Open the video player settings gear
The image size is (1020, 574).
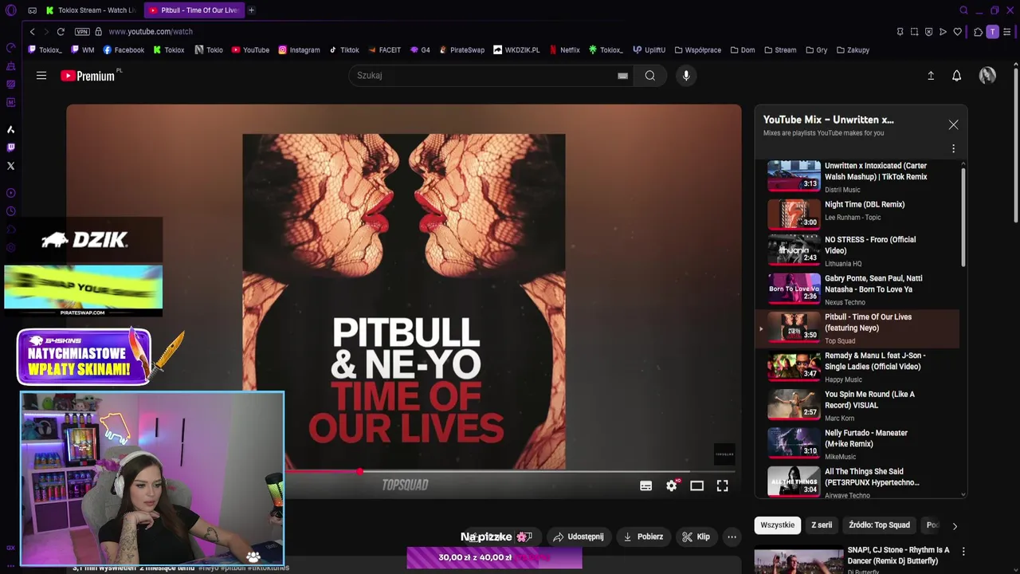tap(672, 486)
